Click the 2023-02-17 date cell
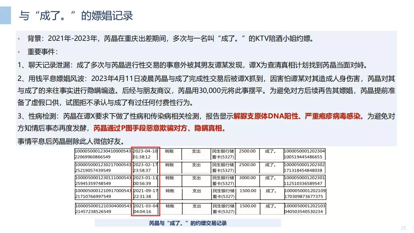414x233 pixels. click(x=145, y=167)
